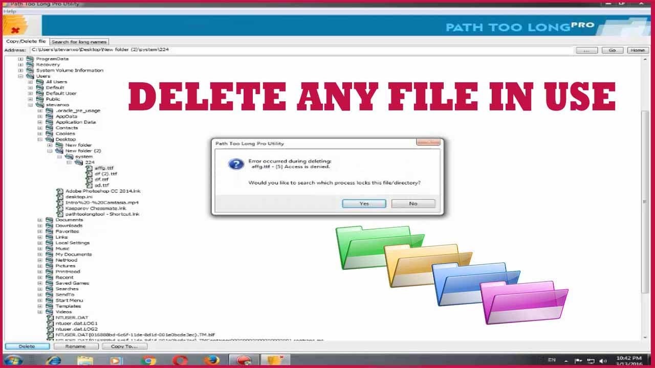Click the Home button beside address bar

pyautogui.click(x=637, y=50)
